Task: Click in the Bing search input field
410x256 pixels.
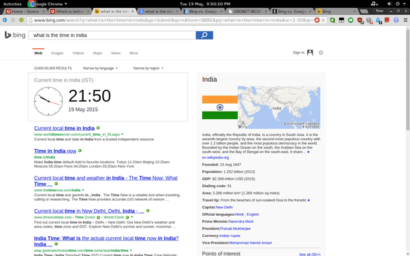Action: click(112, 35)
